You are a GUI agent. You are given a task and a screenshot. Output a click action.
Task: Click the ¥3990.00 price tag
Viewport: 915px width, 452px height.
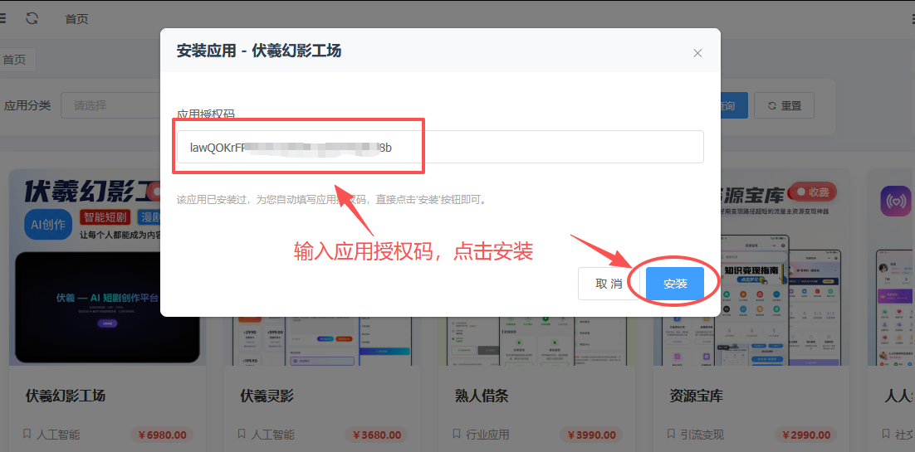click(x=591, y=435)
